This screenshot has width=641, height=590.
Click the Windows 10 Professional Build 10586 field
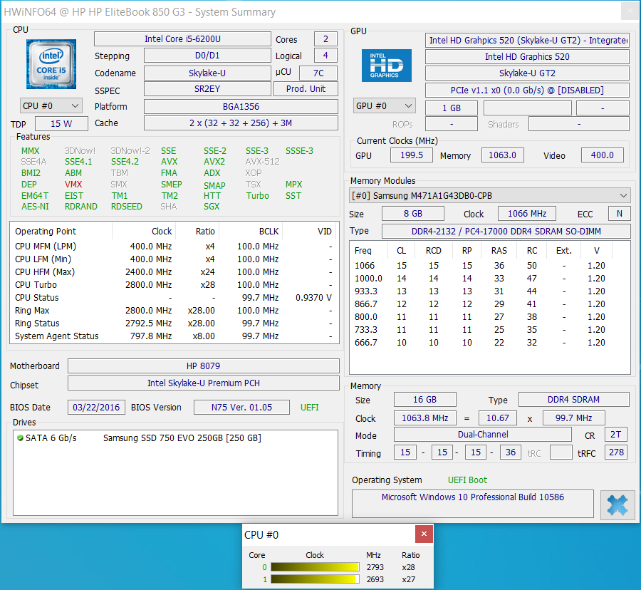click(473, 503)
